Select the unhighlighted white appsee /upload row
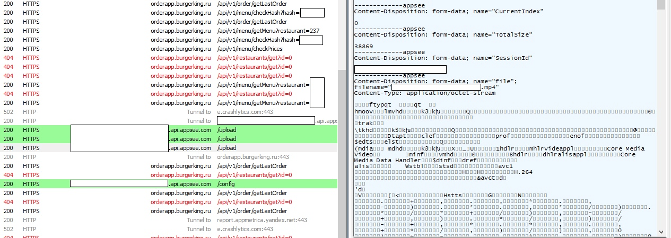 [x=169, y=148]
